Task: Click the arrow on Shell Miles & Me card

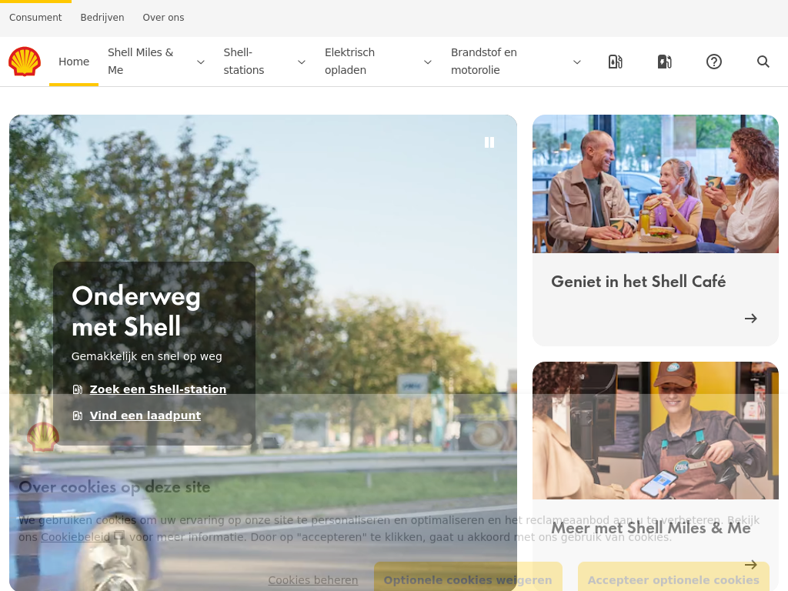Action: pyautogui.click(x=750, y=564)
